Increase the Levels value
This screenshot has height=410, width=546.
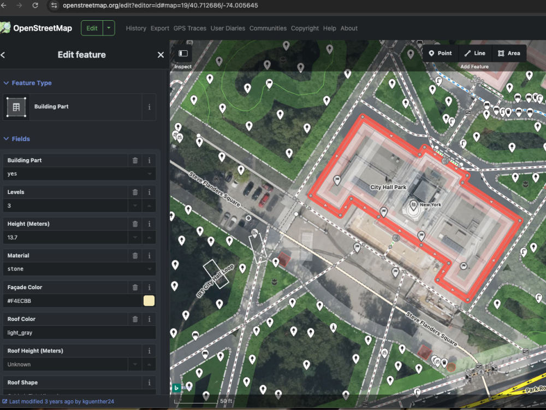point(149,206)
